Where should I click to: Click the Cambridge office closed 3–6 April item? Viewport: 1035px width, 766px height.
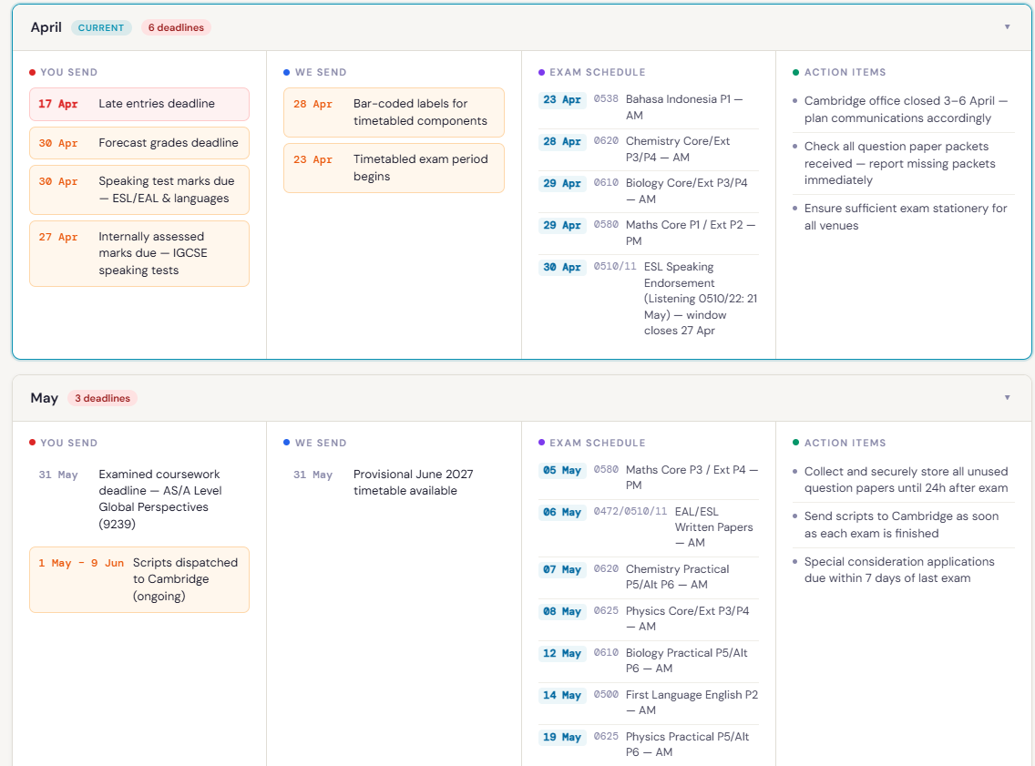tap(904, 109)
